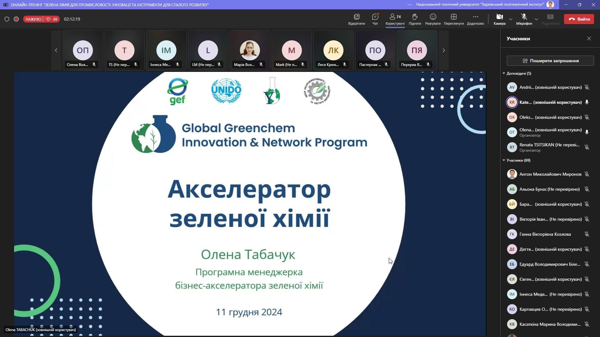The width and height of the screenshot is (600, 337).
Task: Open More options (Додатково) menu
Action: tap(475, 17)
